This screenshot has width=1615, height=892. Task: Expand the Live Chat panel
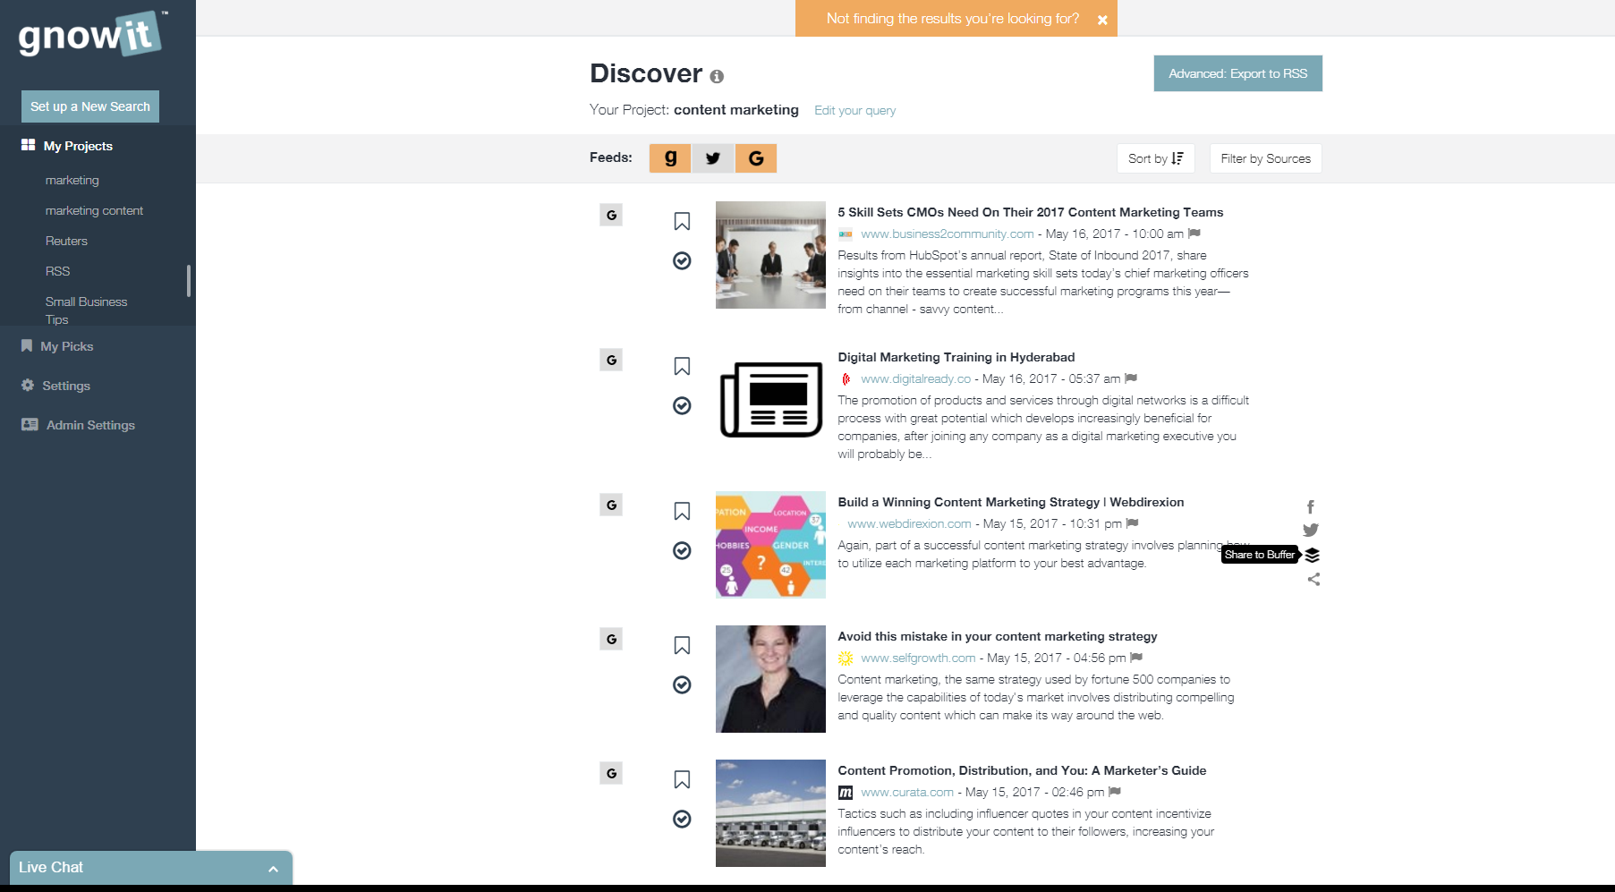150,868
